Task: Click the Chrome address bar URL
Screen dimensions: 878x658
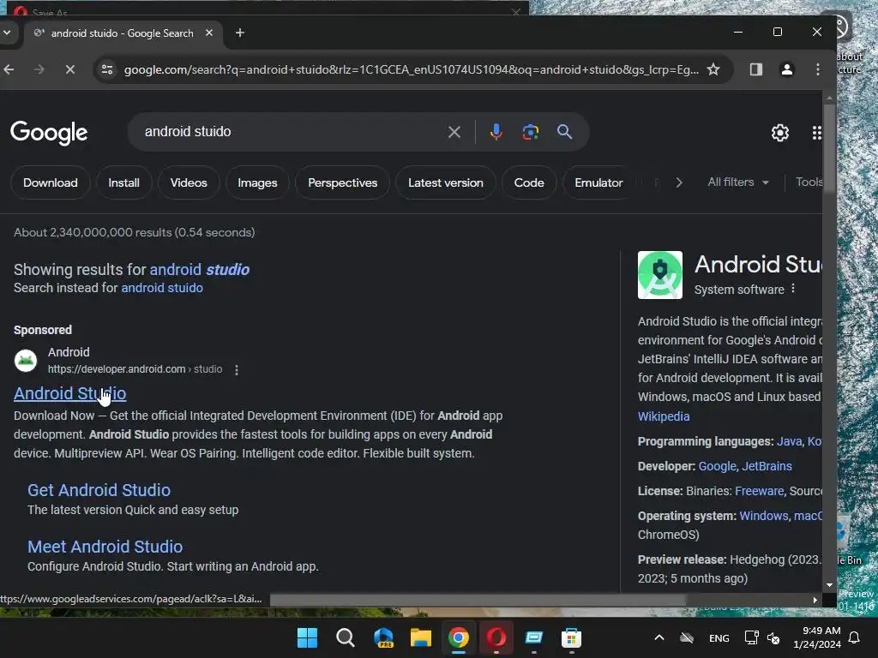Action: (411, 70)
